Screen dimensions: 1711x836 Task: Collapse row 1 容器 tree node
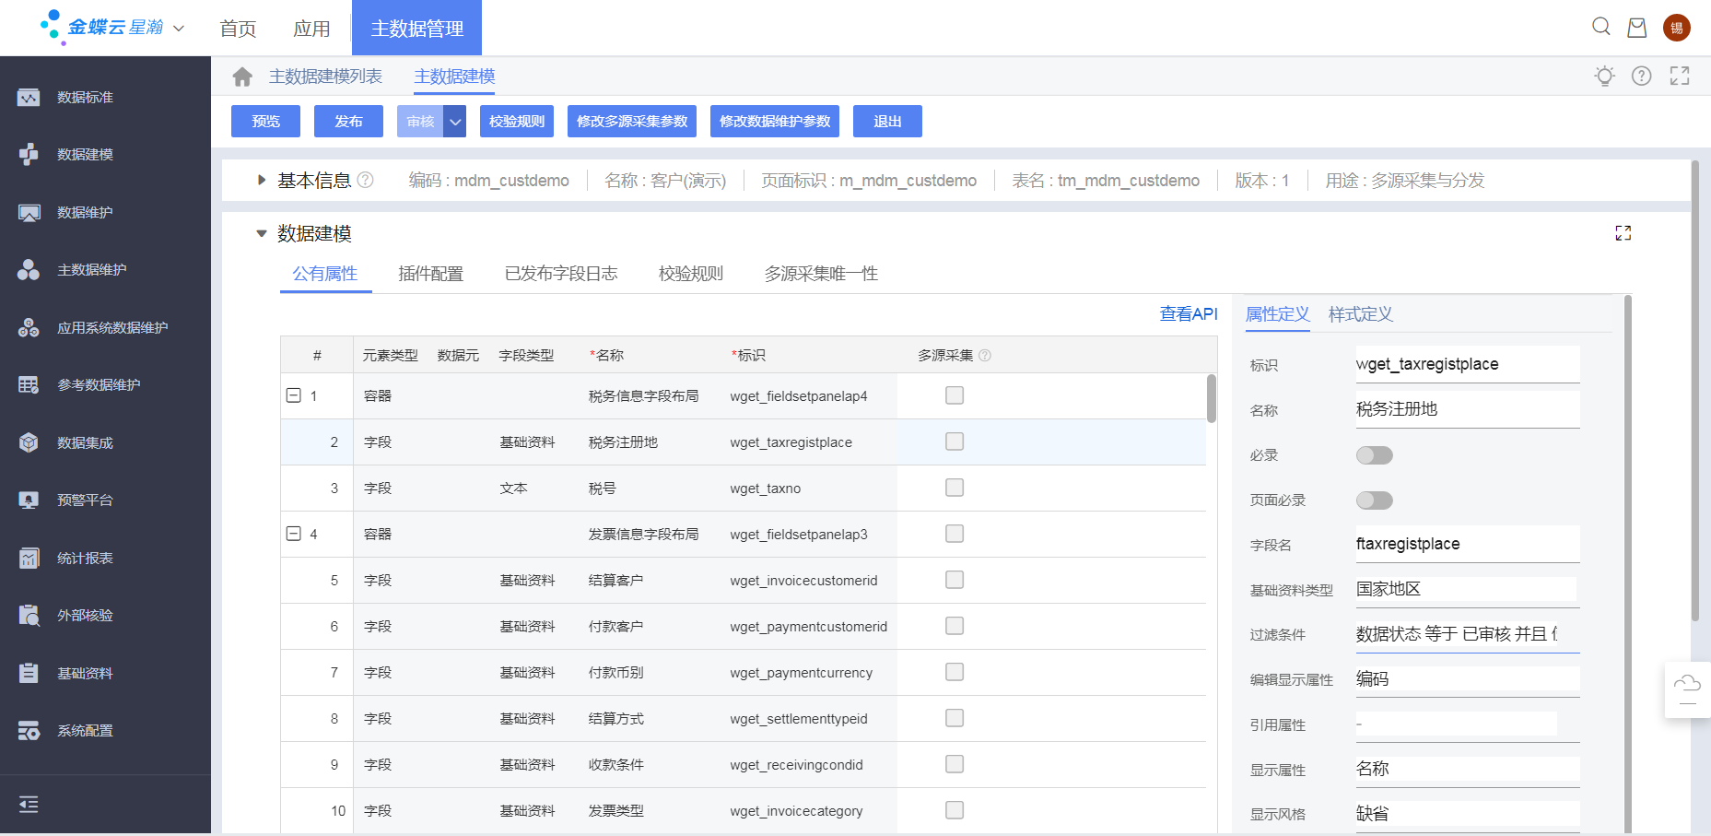click(x=294, y=395)
